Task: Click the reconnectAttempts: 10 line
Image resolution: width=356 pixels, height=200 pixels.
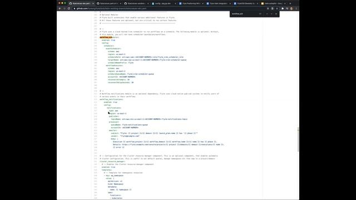Action: point(118,79)
